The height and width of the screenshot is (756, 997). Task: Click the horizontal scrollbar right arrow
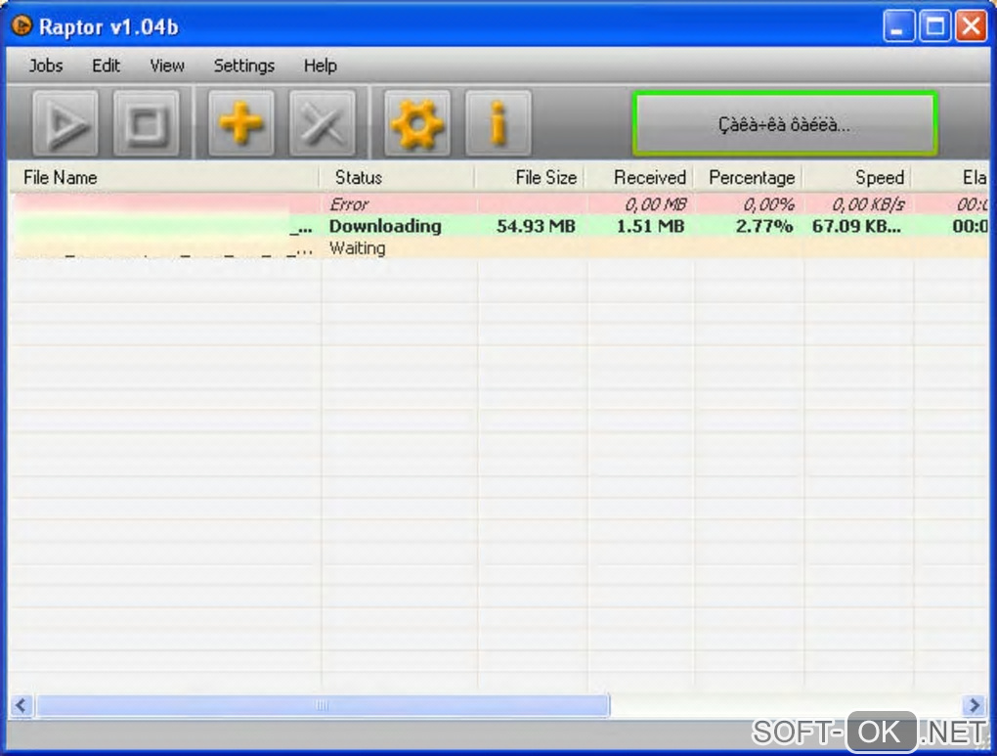click(974, 705)
